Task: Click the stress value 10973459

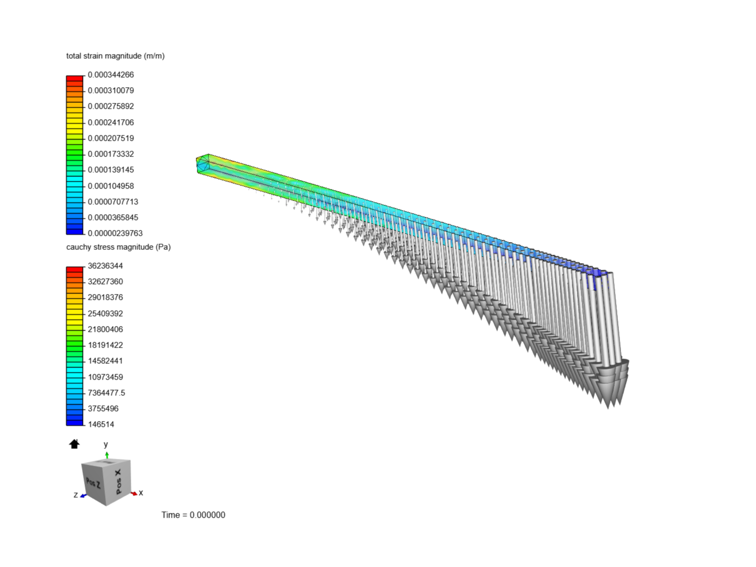Action: (x=105, y=377)
